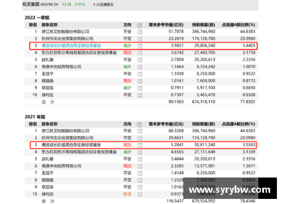The width and height of the screenshot is (282, 204).
Task: Click the 减少 direction for 东方红启东 fund in 2021 年报
Action: pyautogui.click(x=127, y=152)
